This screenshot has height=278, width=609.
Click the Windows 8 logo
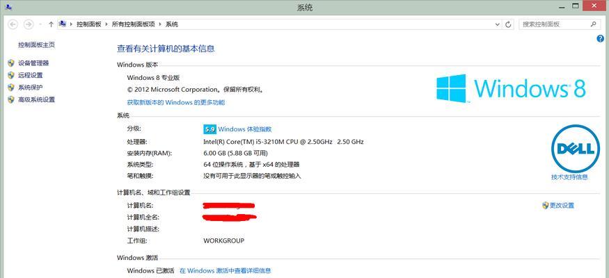[x=511, y=88]
